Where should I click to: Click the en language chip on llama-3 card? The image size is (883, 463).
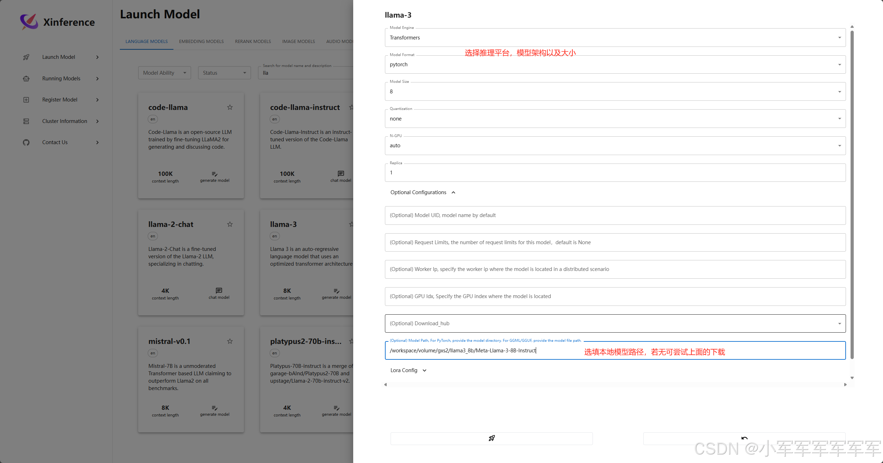click(275, 236)
